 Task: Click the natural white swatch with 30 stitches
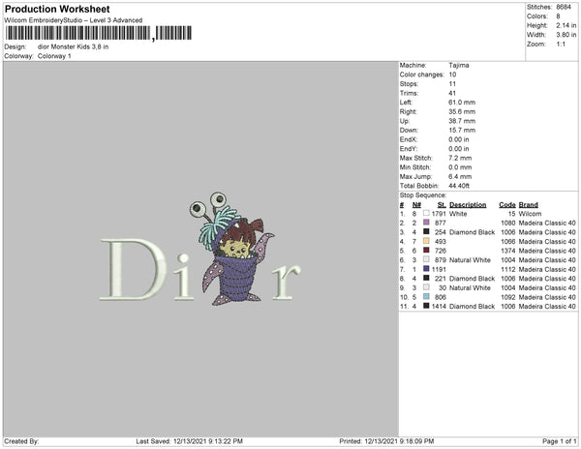pyautogui.click(x=426, y=287)
